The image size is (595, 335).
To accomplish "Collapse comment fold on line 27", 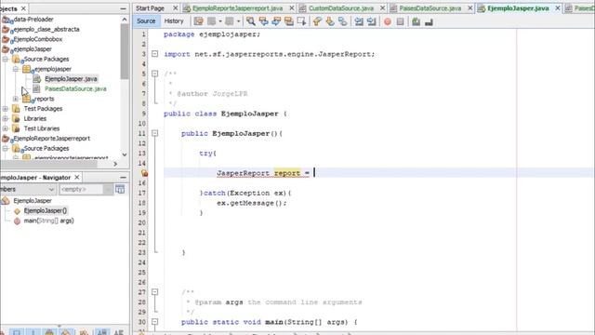I will 155,292.
